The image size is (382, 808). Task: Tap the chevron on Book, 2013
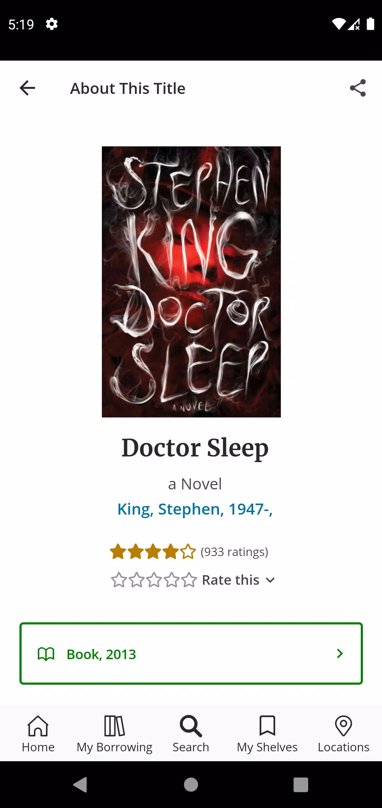[340, 653]
